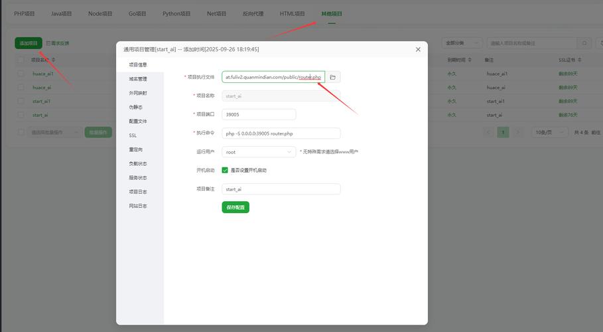Switch to 反向代理 tab
Viewport: 603px width, 332px height.
point(253,13)
